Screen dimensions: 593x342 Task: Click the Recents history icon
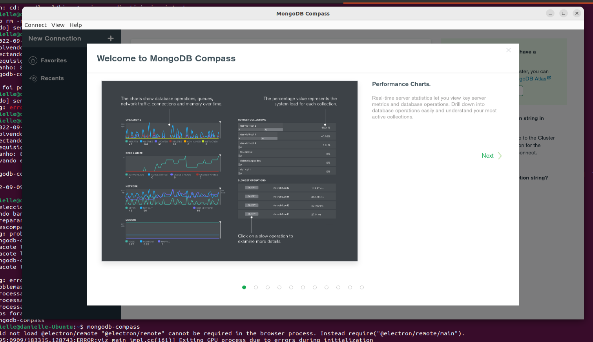point(33,78)
